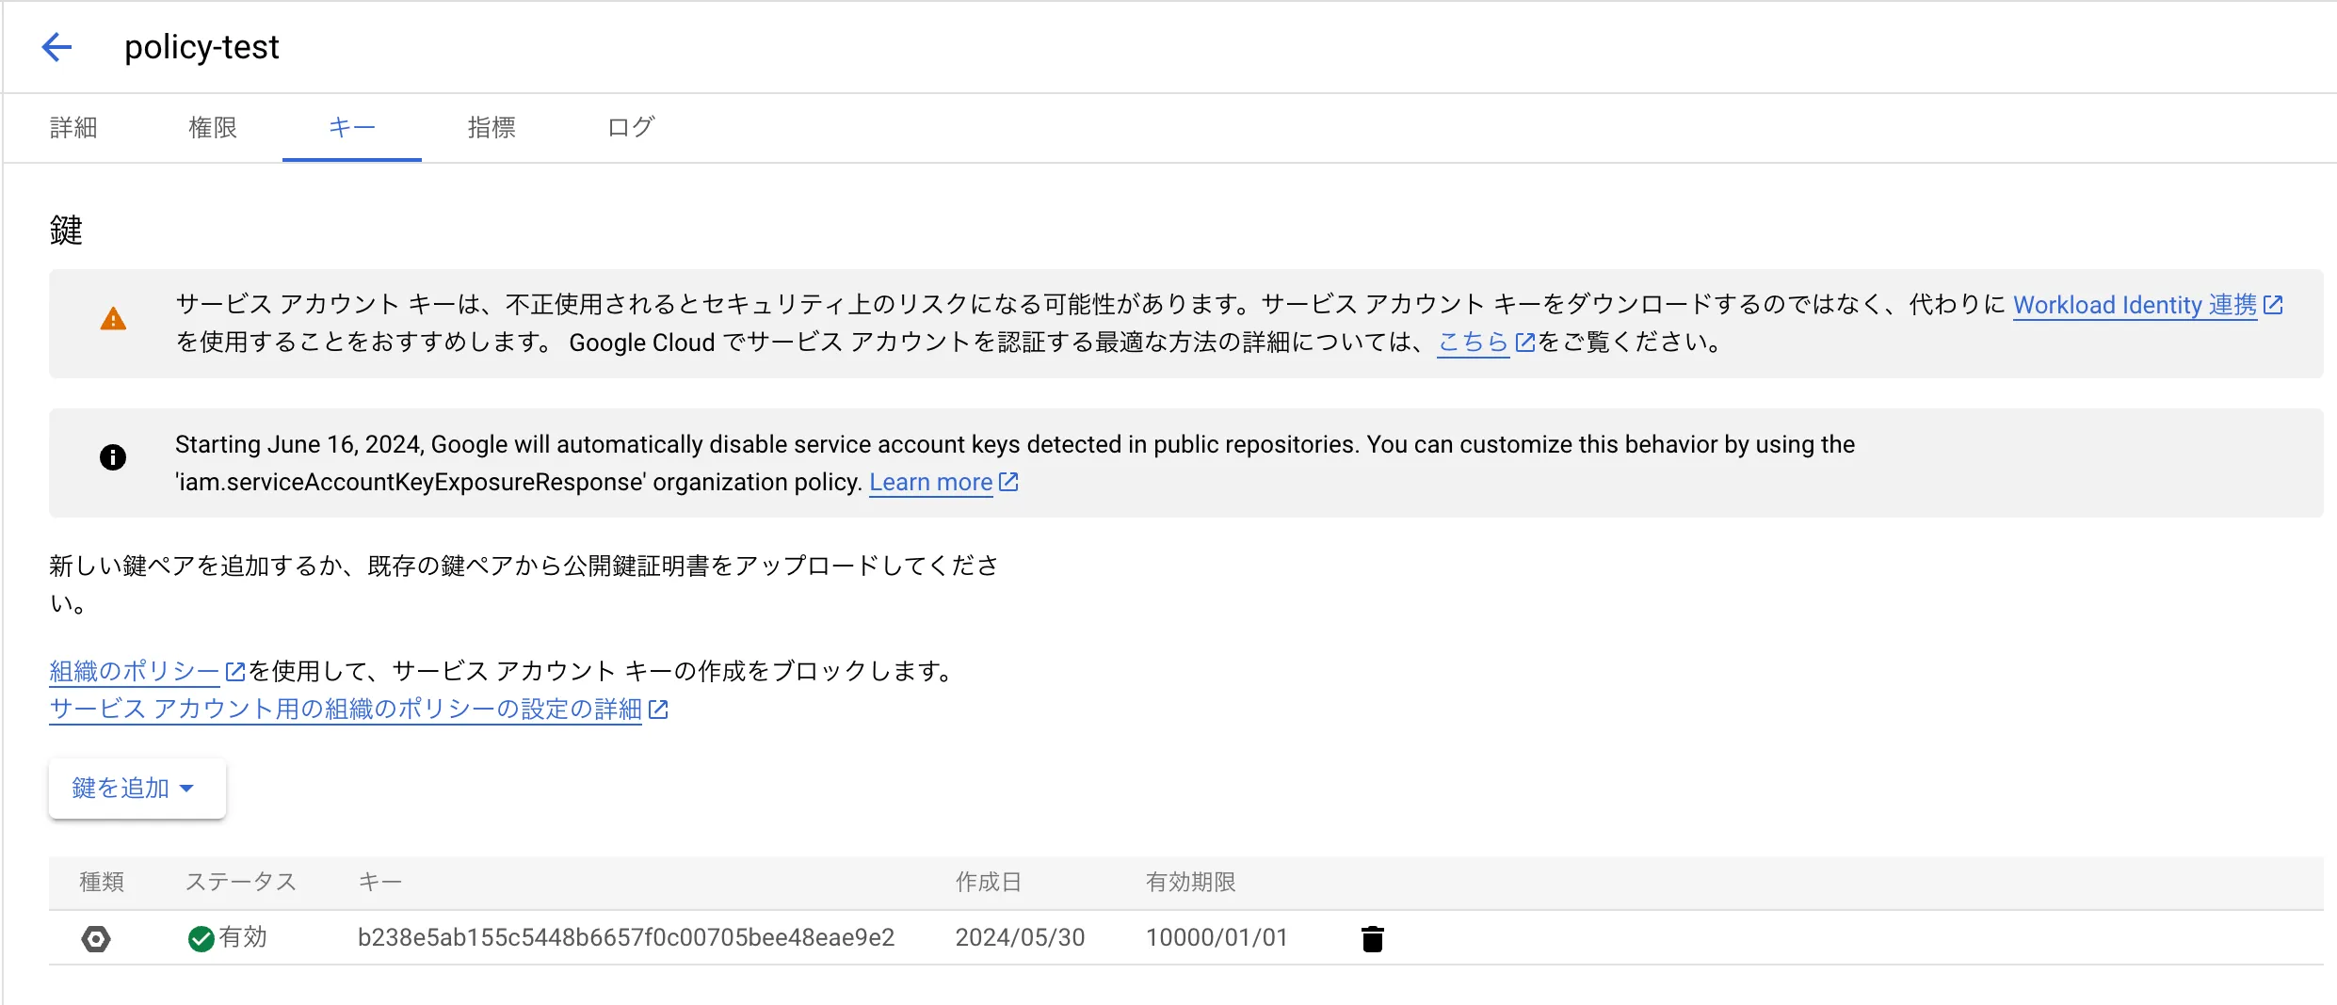This screenshot has width=2337, height=1005.
Task: Click the external link icon after 組織のポリシー
Action: click(x=235, y=670)
